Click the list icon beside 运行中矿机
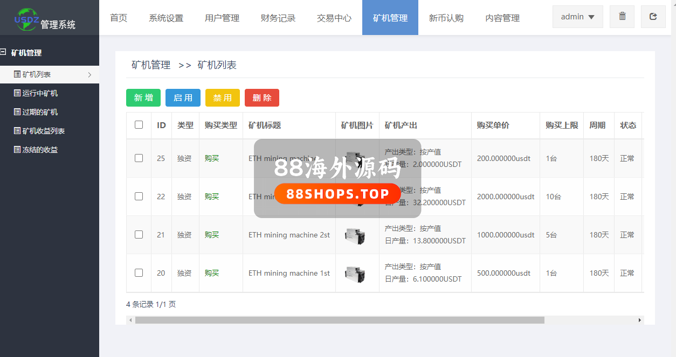The height and width of the screenshot is (357, 676). (x=17, y=93)
